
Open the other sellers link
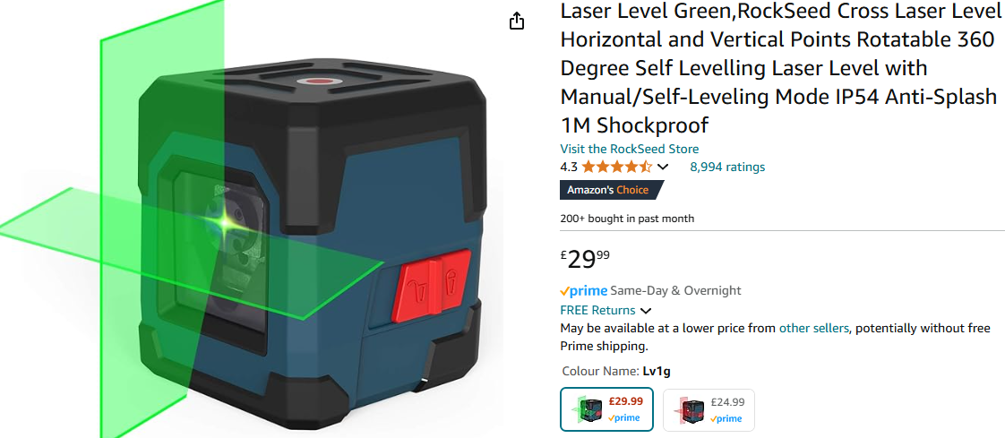coord(813,329)
